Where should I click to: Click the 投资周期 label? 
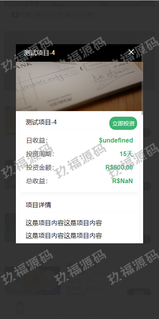(40, 154)
